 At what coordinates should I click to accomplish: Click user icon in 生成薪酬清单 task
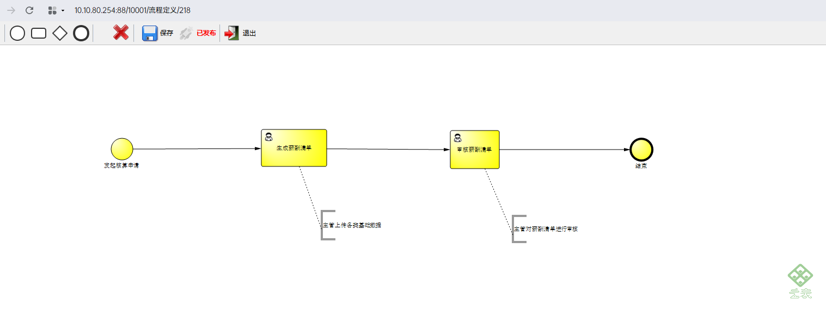[268, 137]
